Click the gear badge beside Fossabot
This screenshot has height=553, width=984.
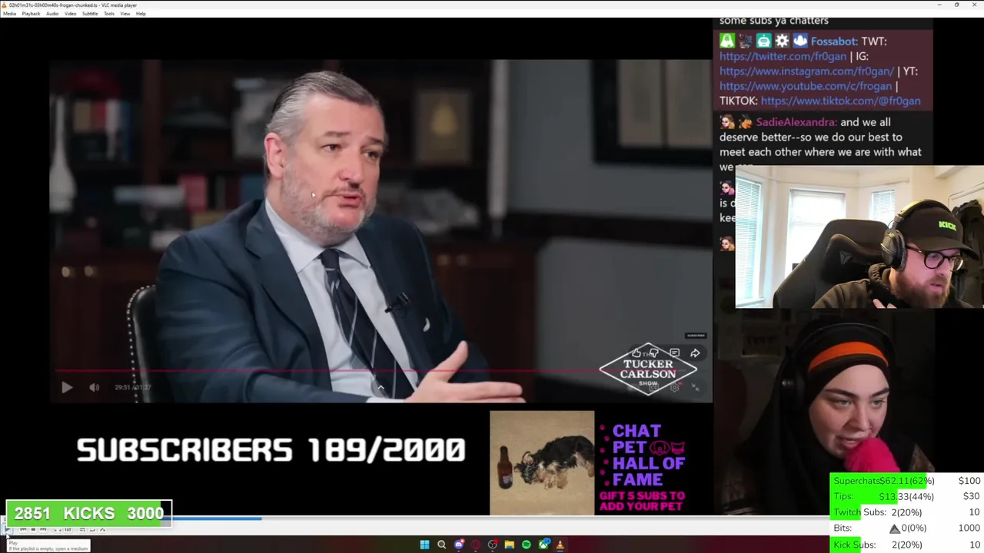pyautogui.click(x=782, y=41)
